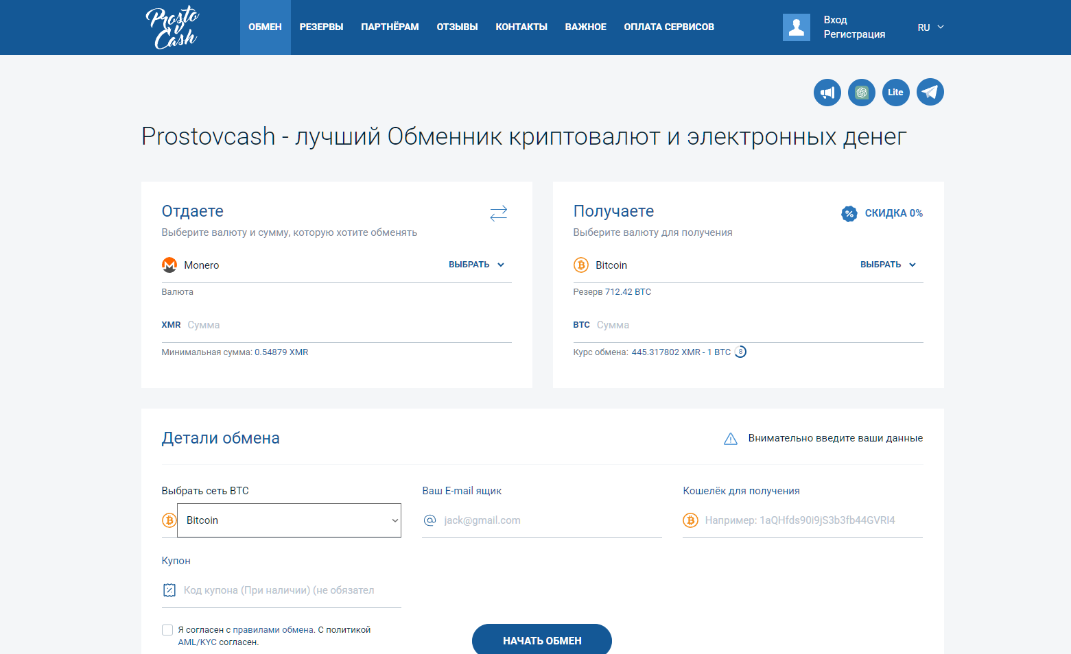The height and width of the screenshot is (654, 1071).
Task: Open the правилами обмена link
Action: [273, 630]
